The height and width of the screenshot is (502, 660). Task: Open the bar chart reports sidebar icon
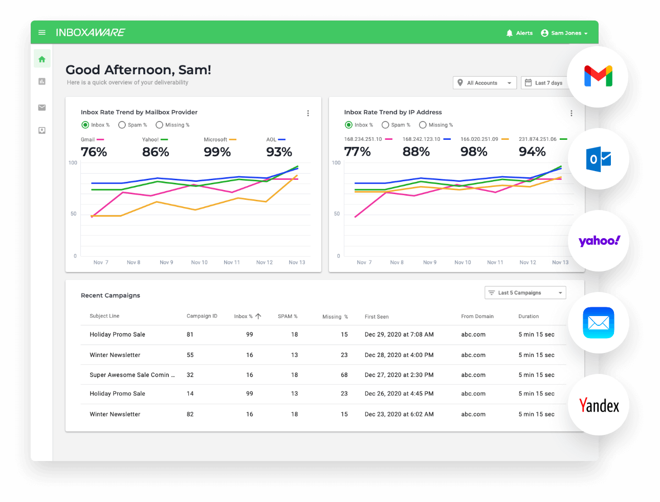[42, 81]
